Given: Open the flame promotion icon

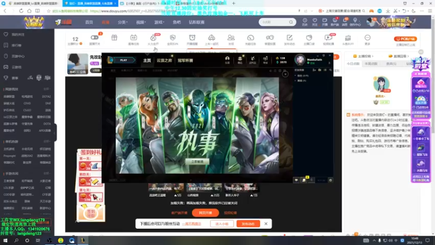Looking at the screenshot, I should click(153, 38).
